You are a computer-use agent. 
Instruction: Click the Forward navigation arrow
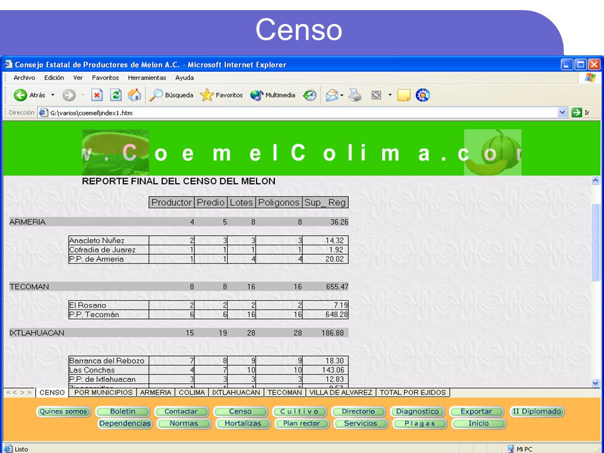coord(69,95)
